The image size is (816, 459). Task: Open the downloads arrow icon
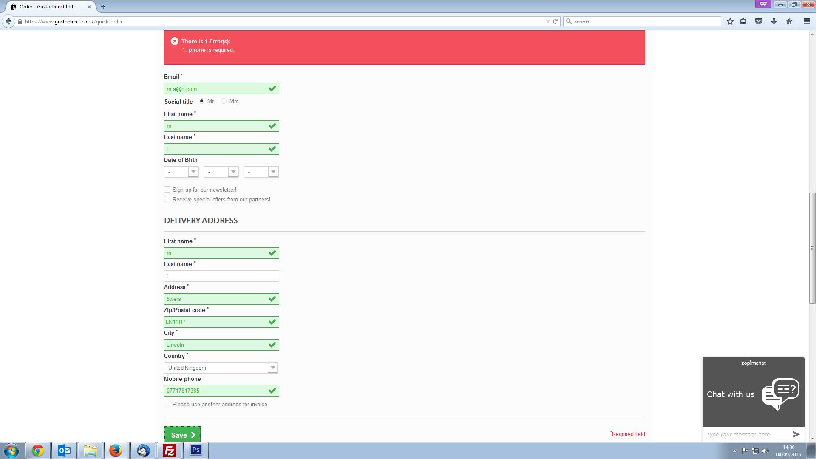pos(774,21)
